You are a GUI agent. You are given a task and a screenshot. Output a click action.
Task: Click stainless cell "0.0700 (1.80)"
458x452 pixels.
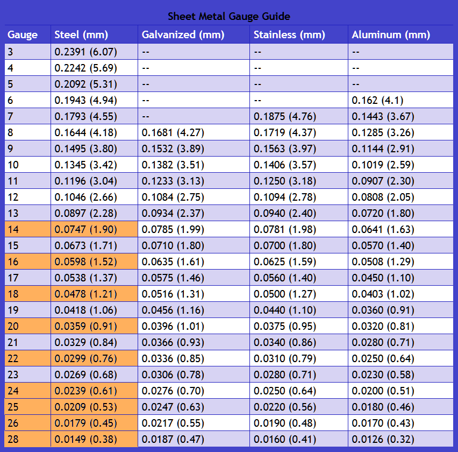pos(299,245)
